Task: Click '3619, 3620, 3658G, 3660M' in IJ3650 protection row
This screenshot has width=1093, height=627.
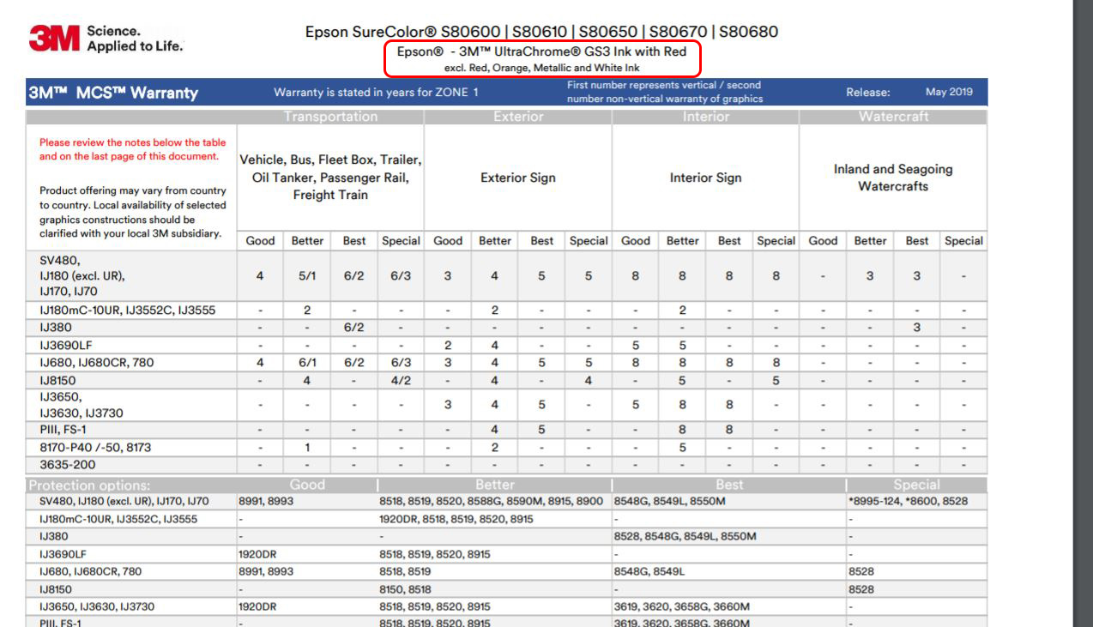Action: [682, 606]
